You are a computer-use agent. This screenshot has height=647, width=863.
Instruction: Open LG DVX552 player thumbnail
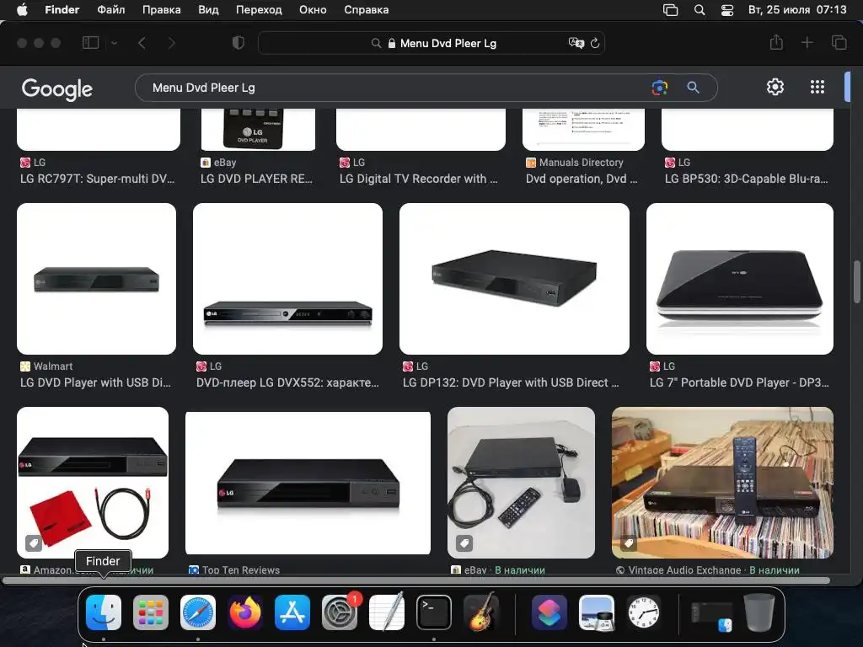pos(287,279)
